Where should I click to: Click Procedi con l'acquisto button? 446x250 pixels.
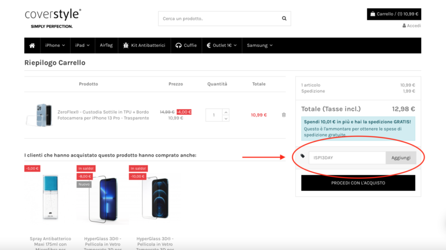(x=358, y=183)
